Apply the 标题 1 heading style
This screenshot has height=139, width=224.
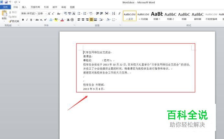[157, 16]
